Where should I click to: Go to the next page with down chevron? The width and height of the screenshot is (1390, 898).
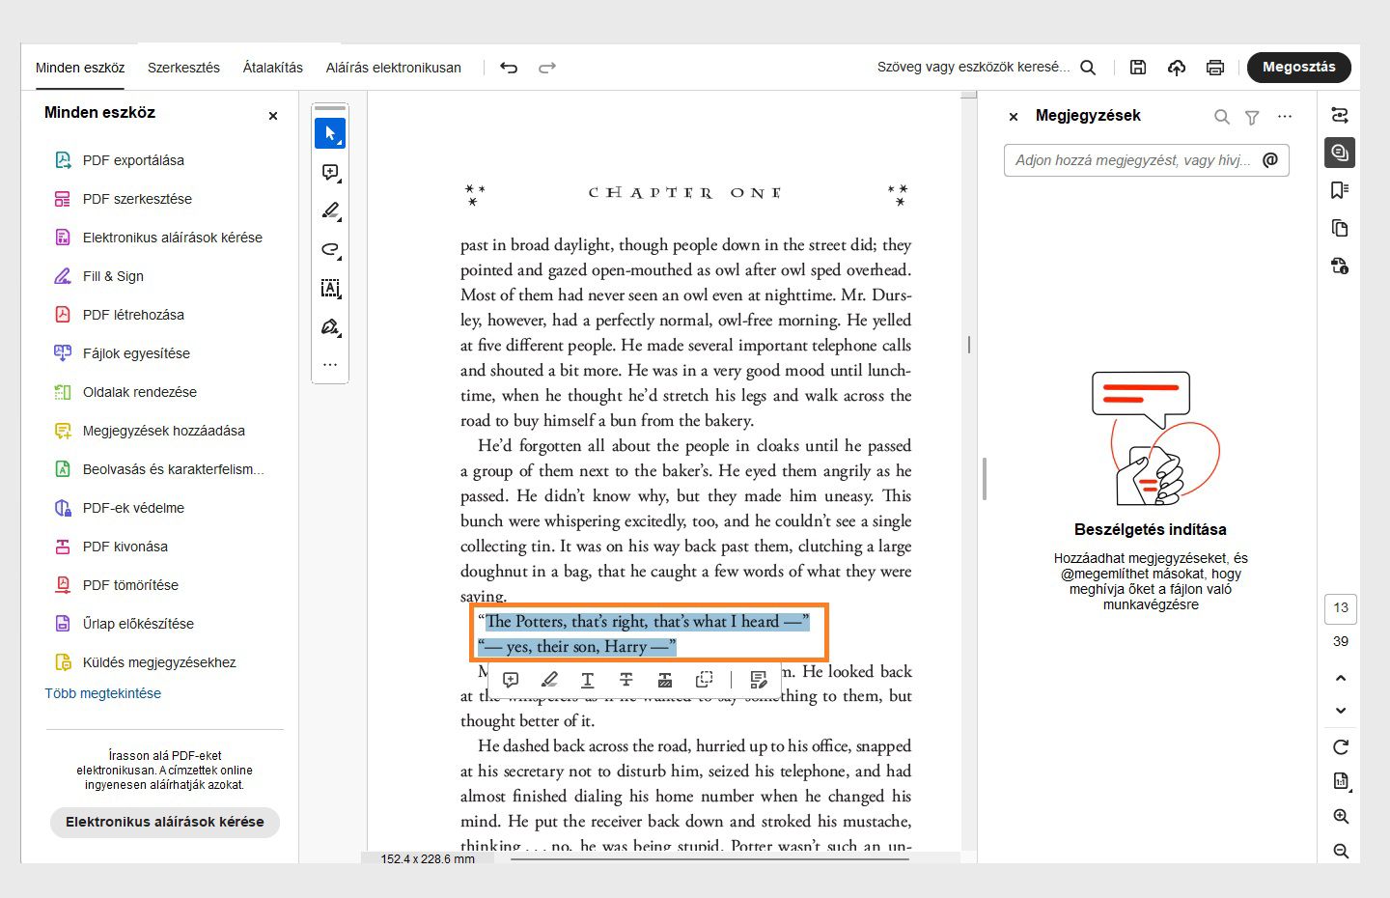[1341, 710]
